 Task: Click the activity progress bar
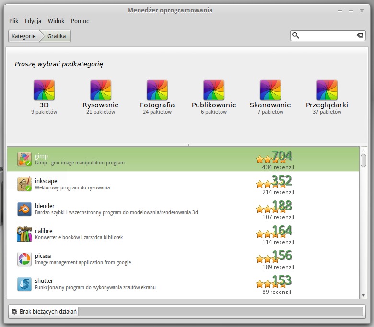[x=221, y=312]
